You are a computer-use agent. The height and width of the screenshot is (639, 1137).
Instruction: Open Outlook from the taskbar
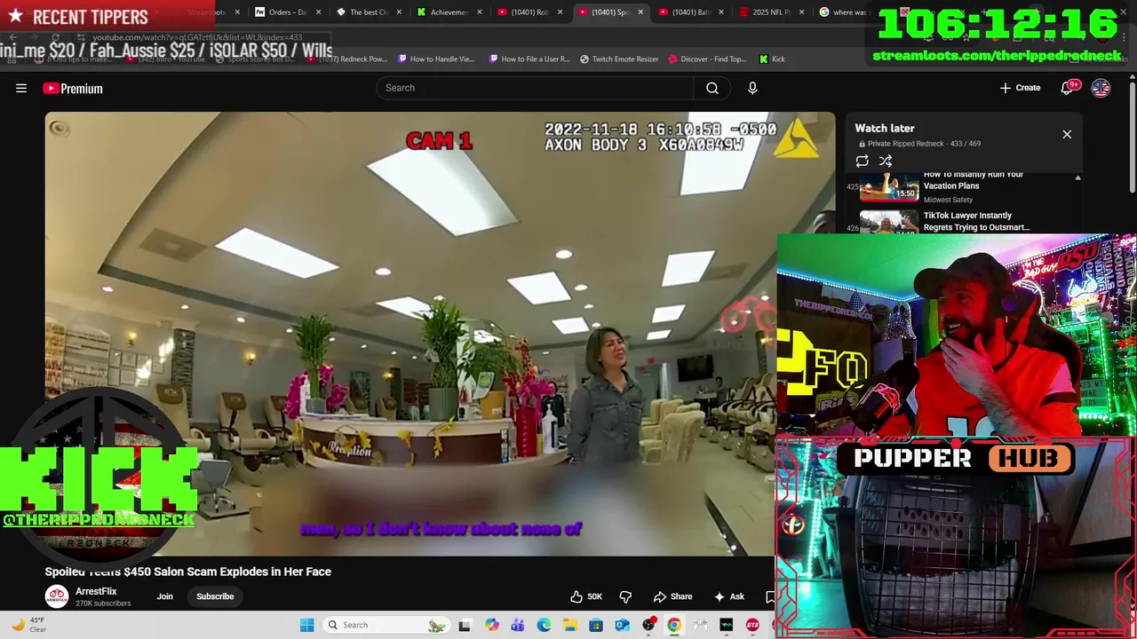(x=622, y=625)
